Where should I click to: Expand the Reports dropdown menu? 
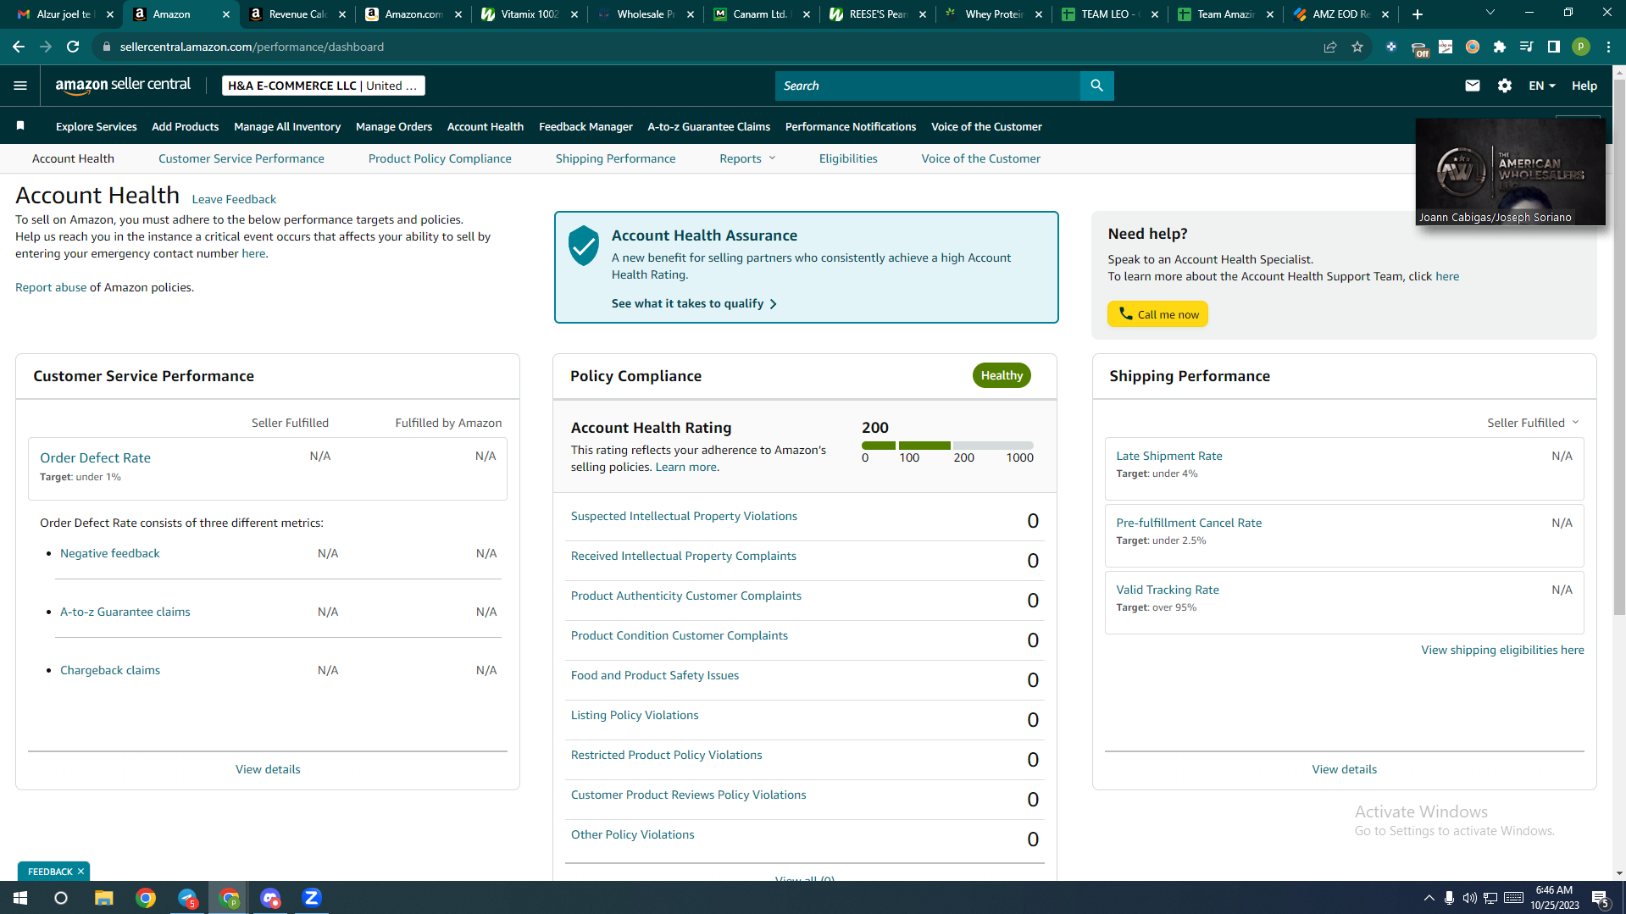pos(747,158)
